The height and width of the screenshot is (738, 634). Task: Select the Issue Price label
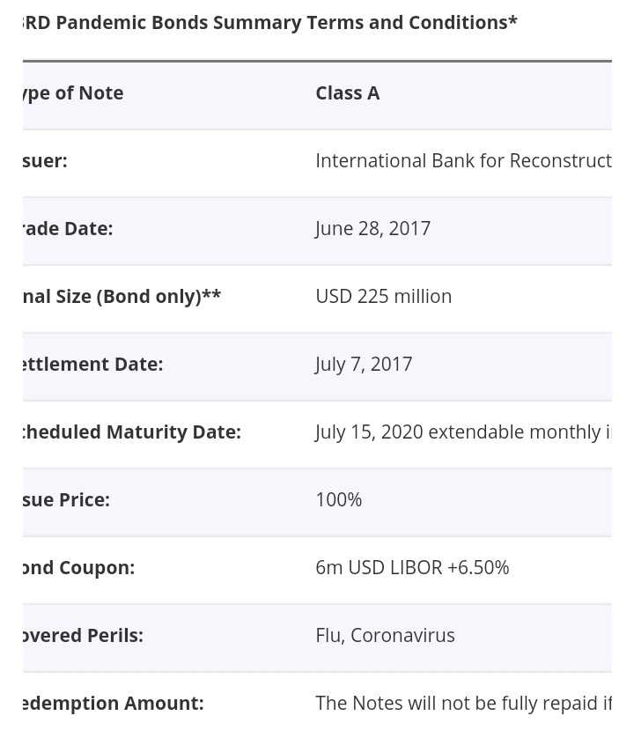[66, 500]
